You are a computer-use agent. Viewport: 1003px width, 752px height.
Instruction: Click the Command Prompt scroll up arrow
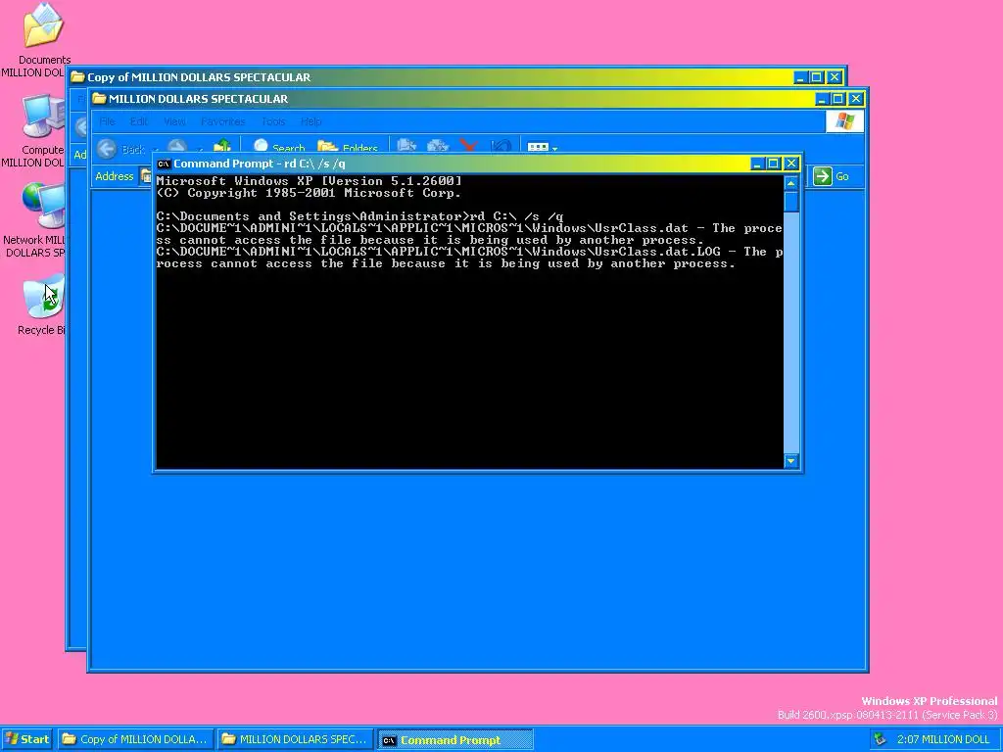coord(791,183)
